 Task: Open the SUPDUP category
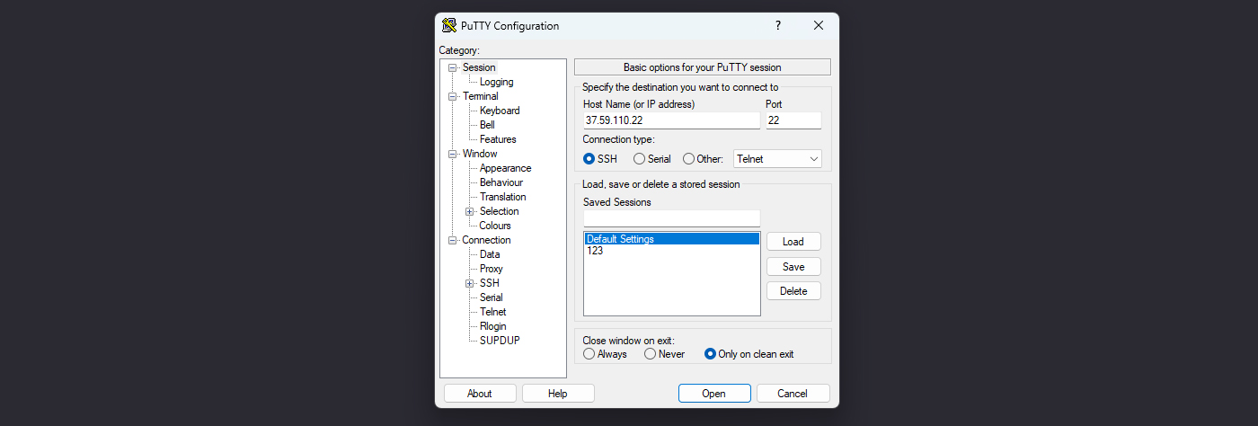tap(500, 341)
